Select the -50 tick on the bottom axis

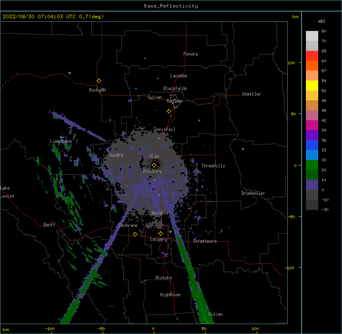coord(101,328)
